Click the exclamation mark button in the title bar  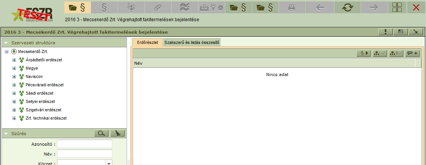386,32
